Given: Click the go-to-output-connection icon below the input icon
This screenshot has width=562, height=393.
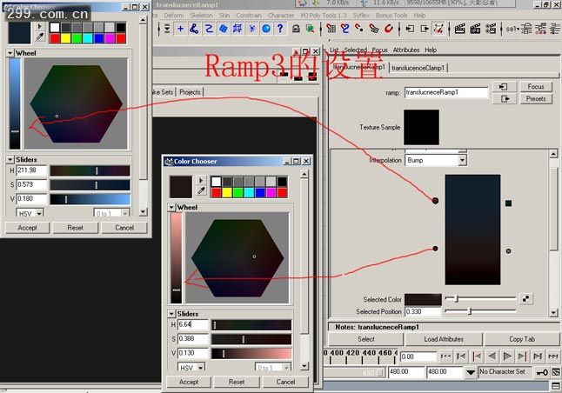Looking at the screenshot, I should coord(504,98).
